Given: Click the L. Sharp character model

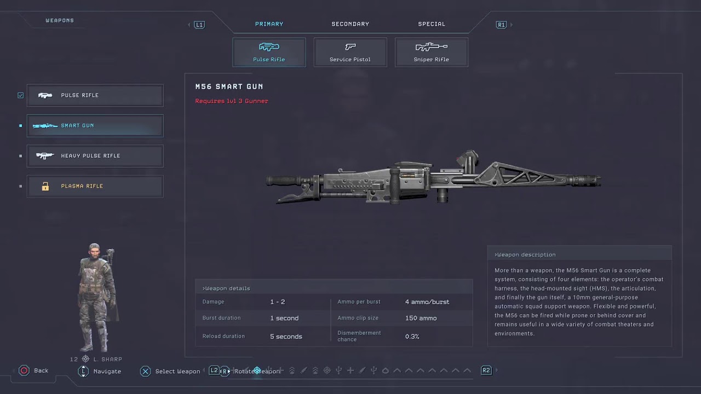Looking at the screenshot, I should [x=97, y=297].
